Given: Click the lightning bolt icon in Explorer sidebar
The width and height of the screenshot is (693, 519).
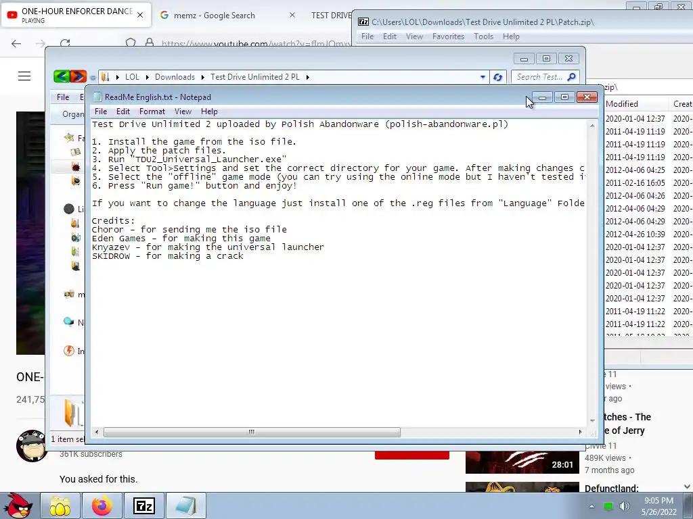Looking at the screenshot, I should coord(69,351).
